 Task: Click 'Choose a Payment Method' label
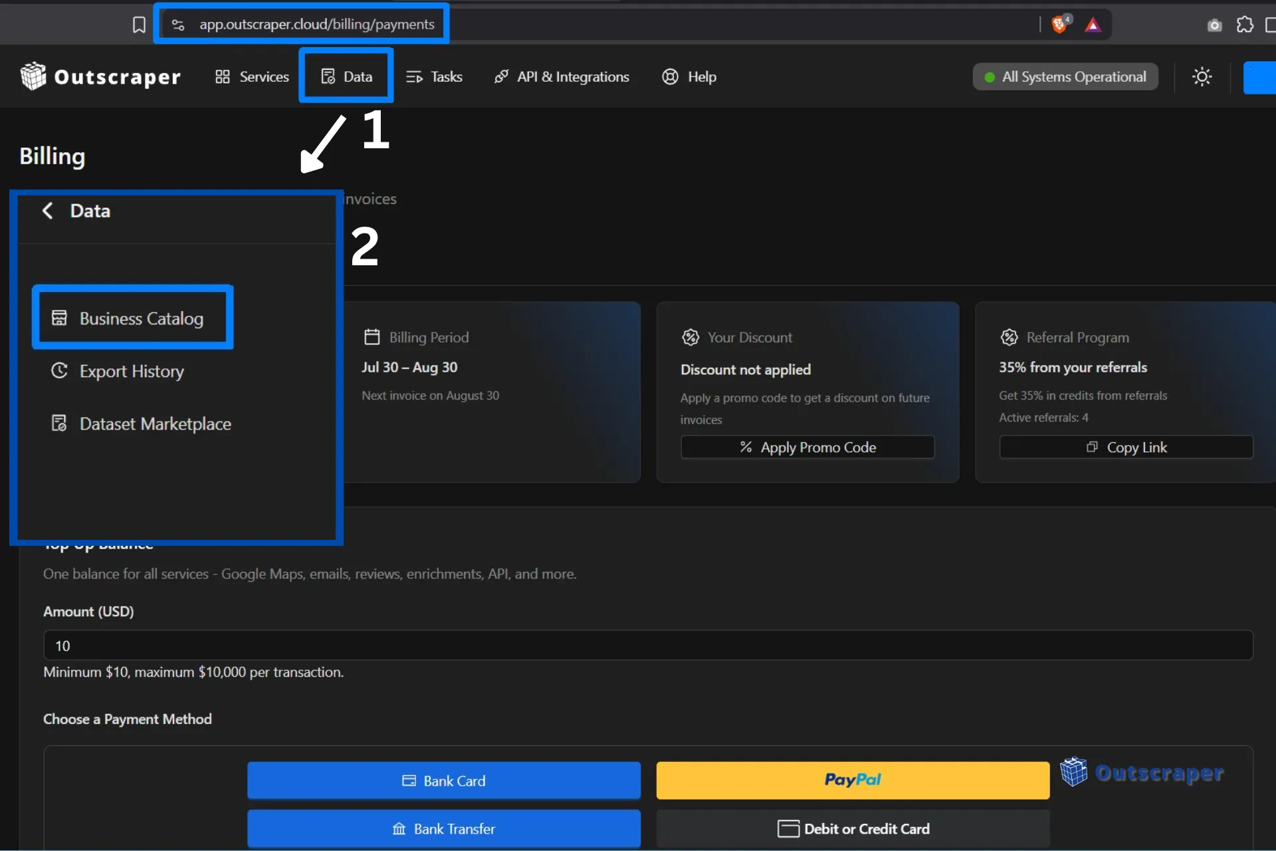coord(128,719)
